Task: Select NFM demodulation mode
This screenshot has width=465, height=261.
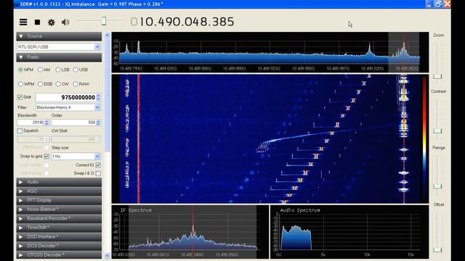Action: [x=25, y=70]
